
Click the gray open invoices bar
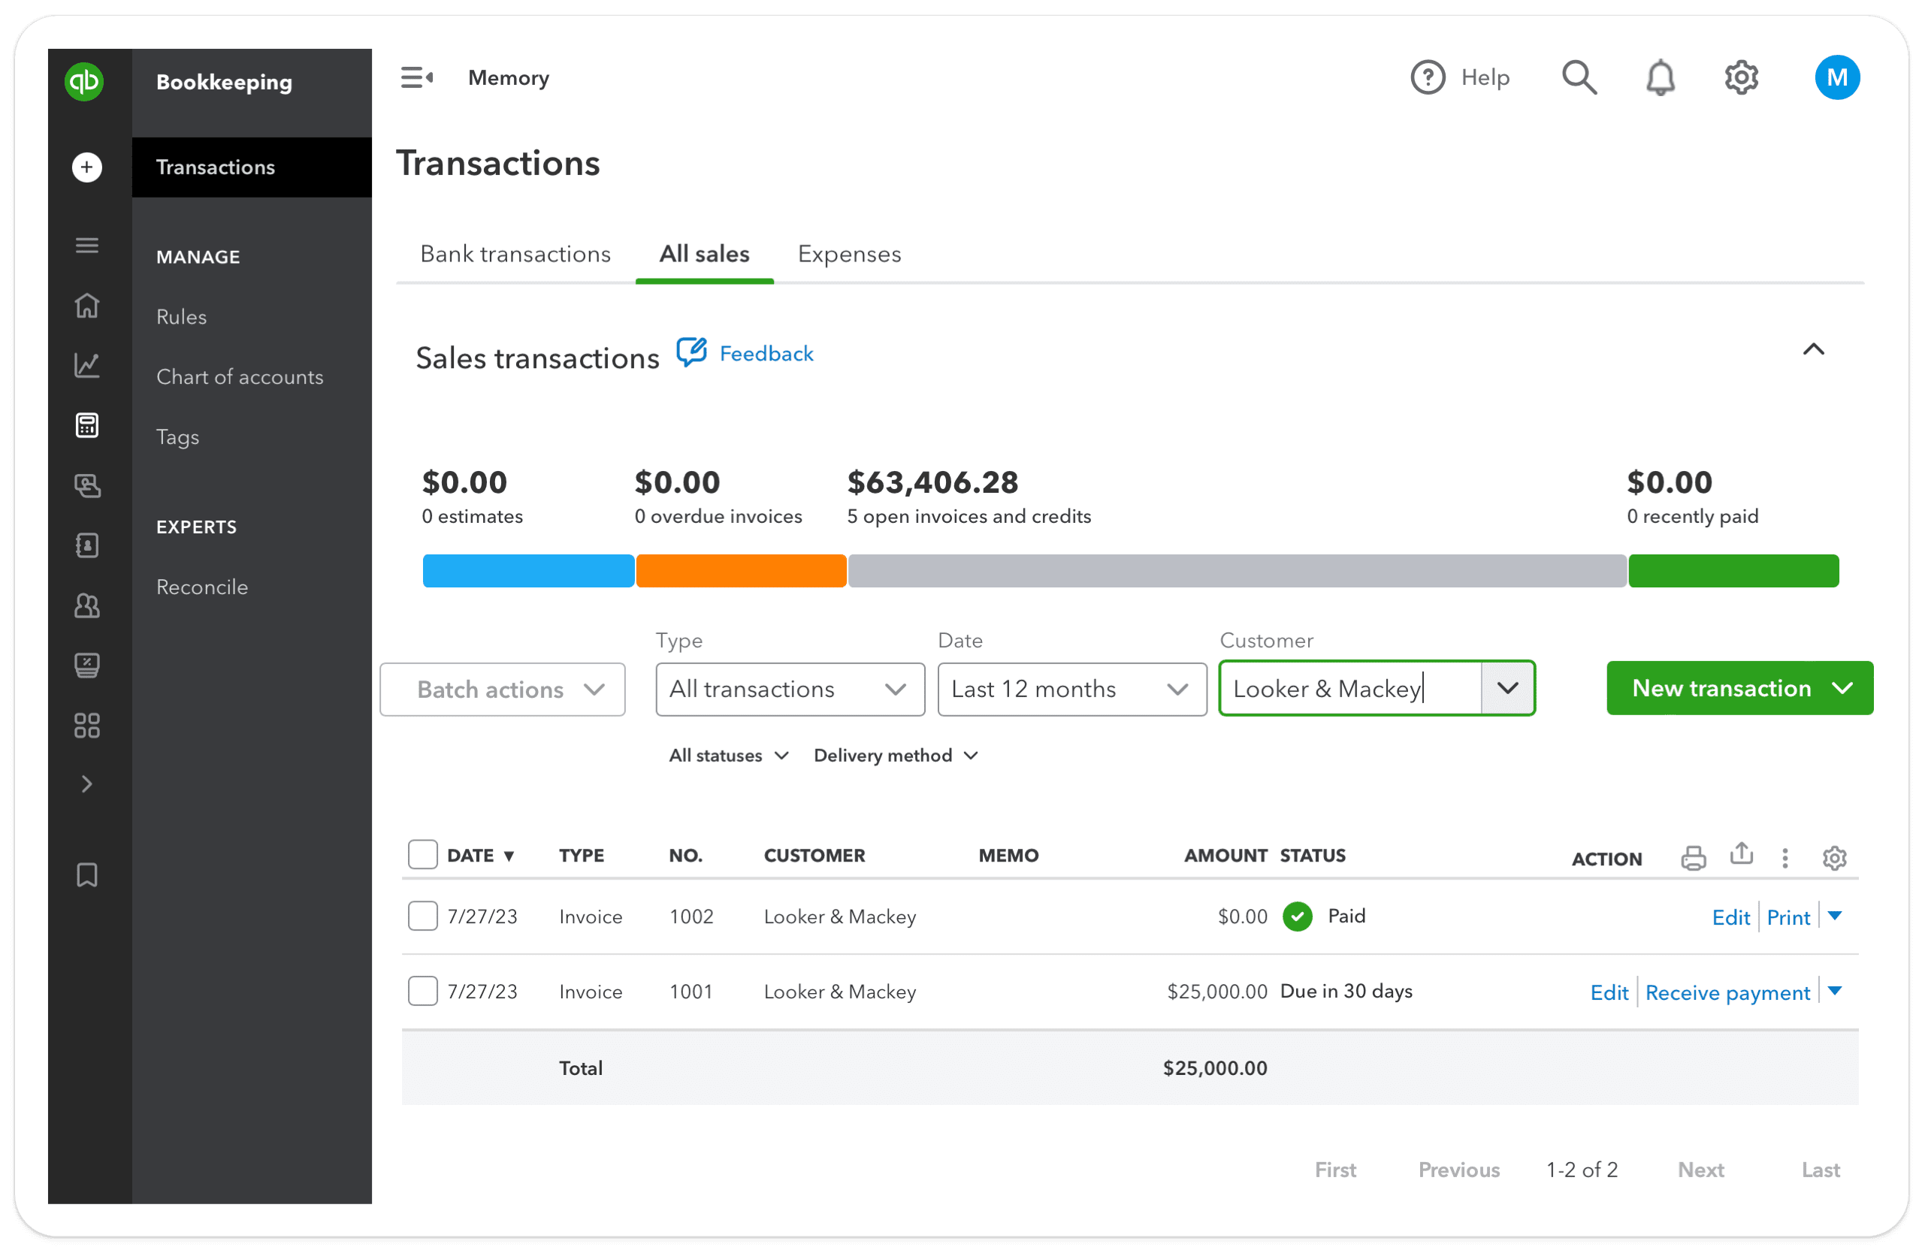pyautogui.click(x=1237, y=571)
